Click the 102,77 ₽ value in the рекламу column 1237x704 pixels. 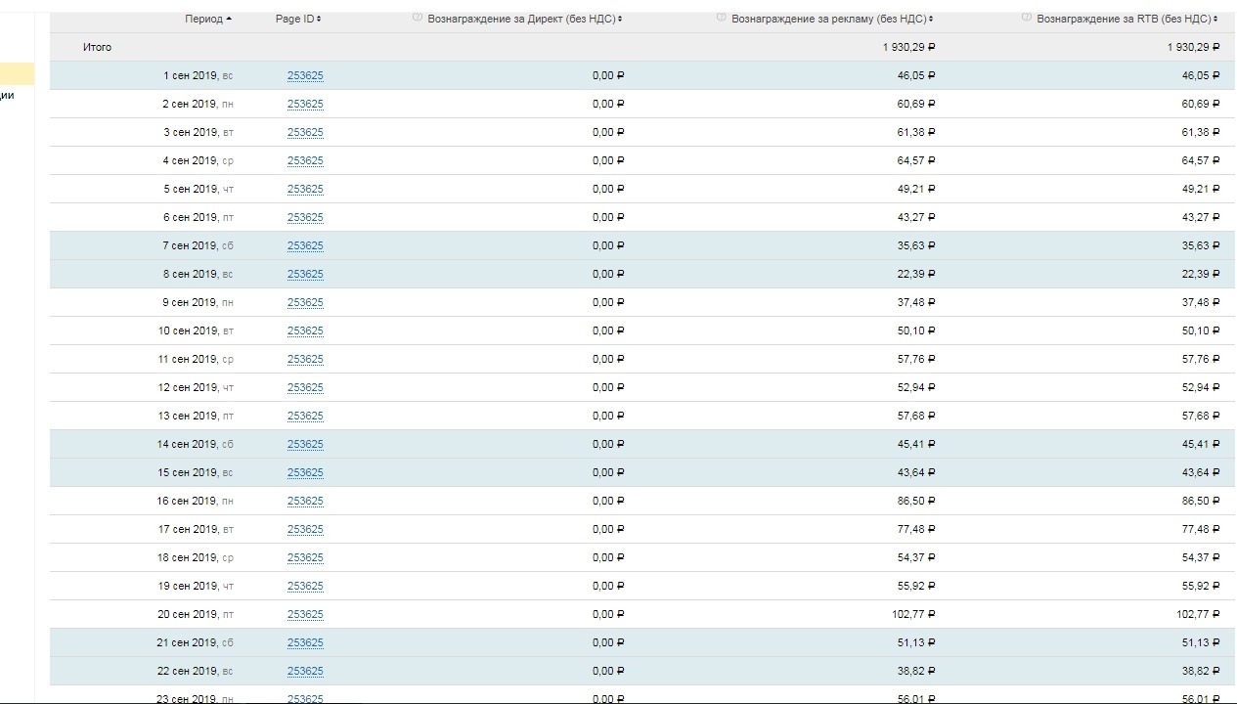click(913, 614)
